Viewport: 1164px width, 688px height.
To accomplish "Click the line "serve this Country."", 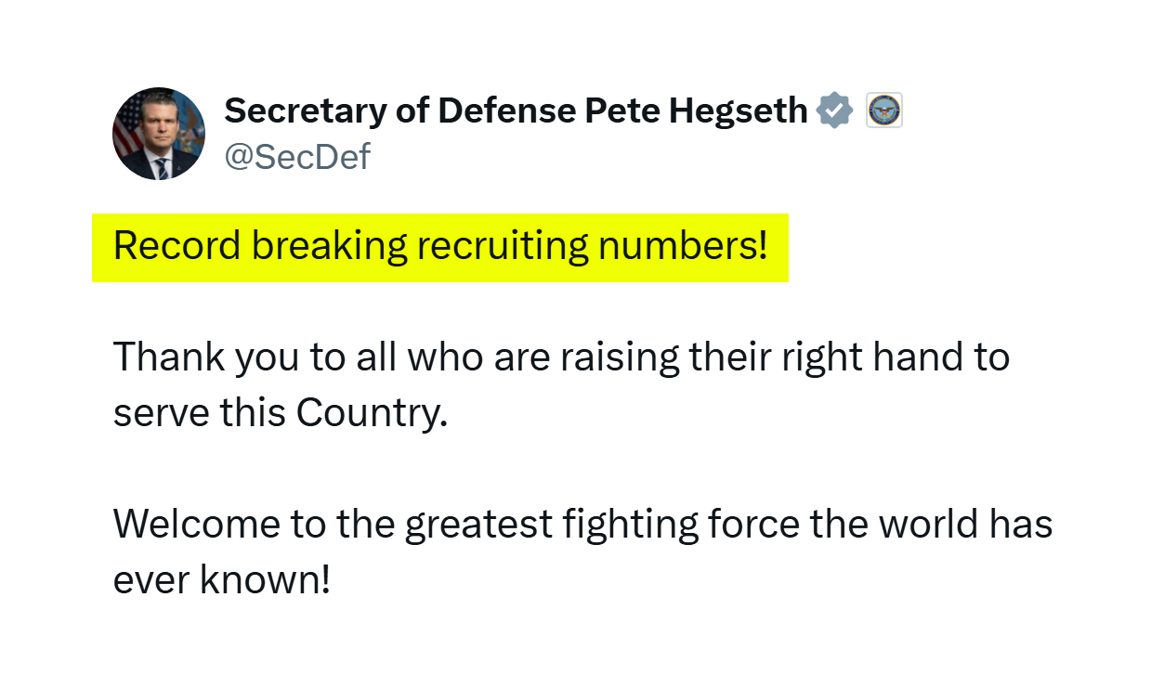I will tap(281, 413).
